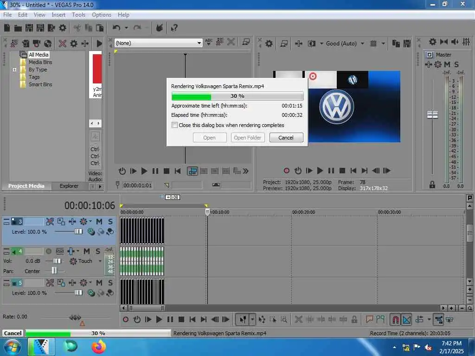Open the File menu
Screen dimensions: 475x356
tap(7, 15)
